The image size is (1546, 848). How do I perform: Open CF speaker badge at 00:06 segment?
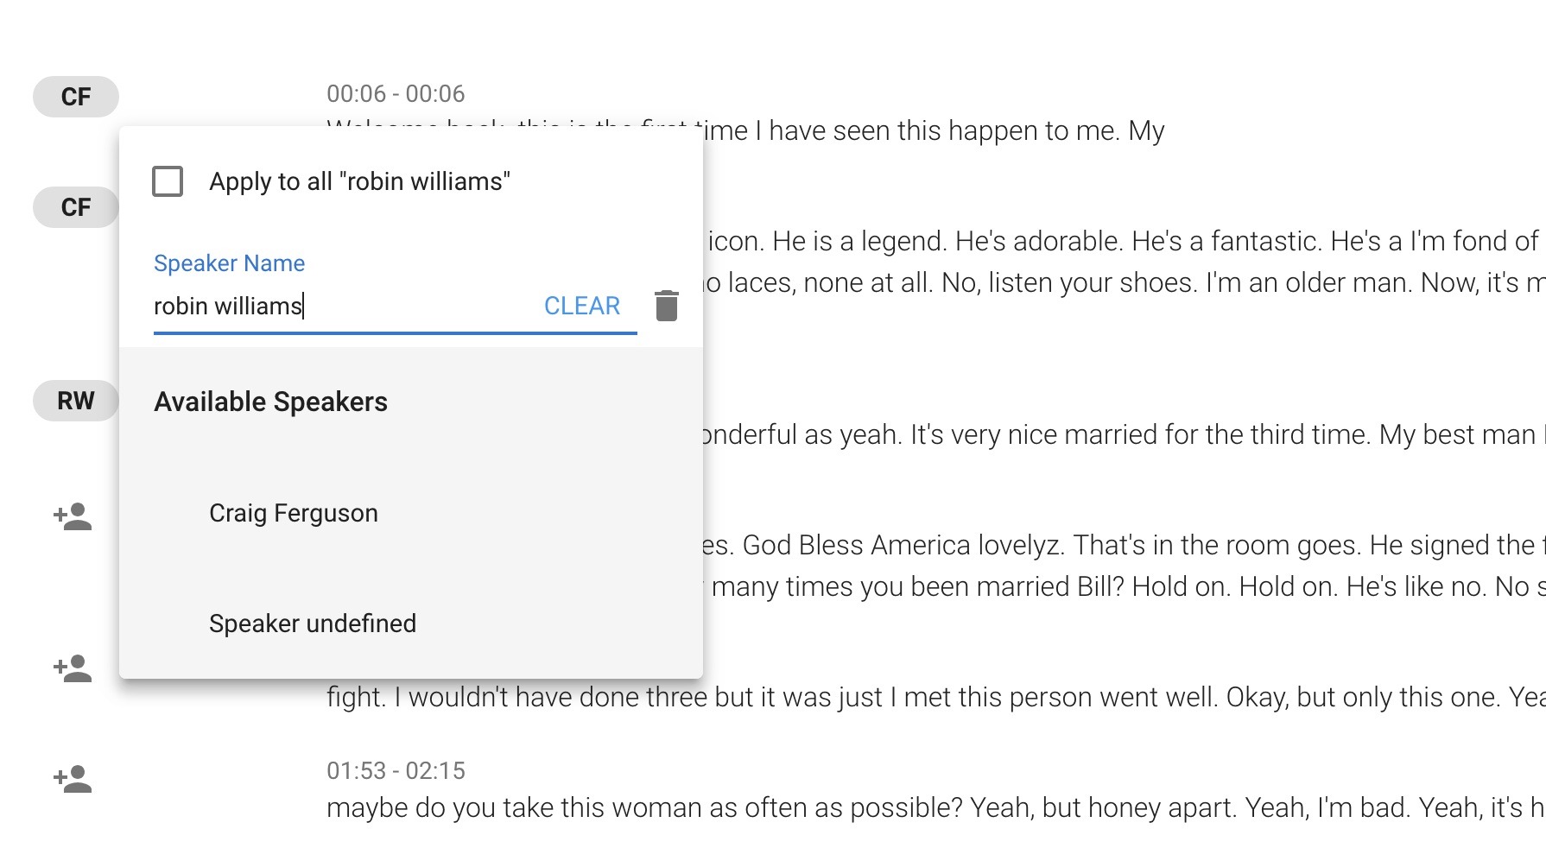[x=76, y=97]
